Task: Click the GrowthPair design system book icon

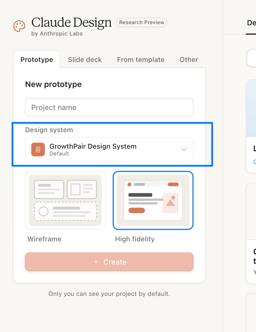Action: click(38, 150)
